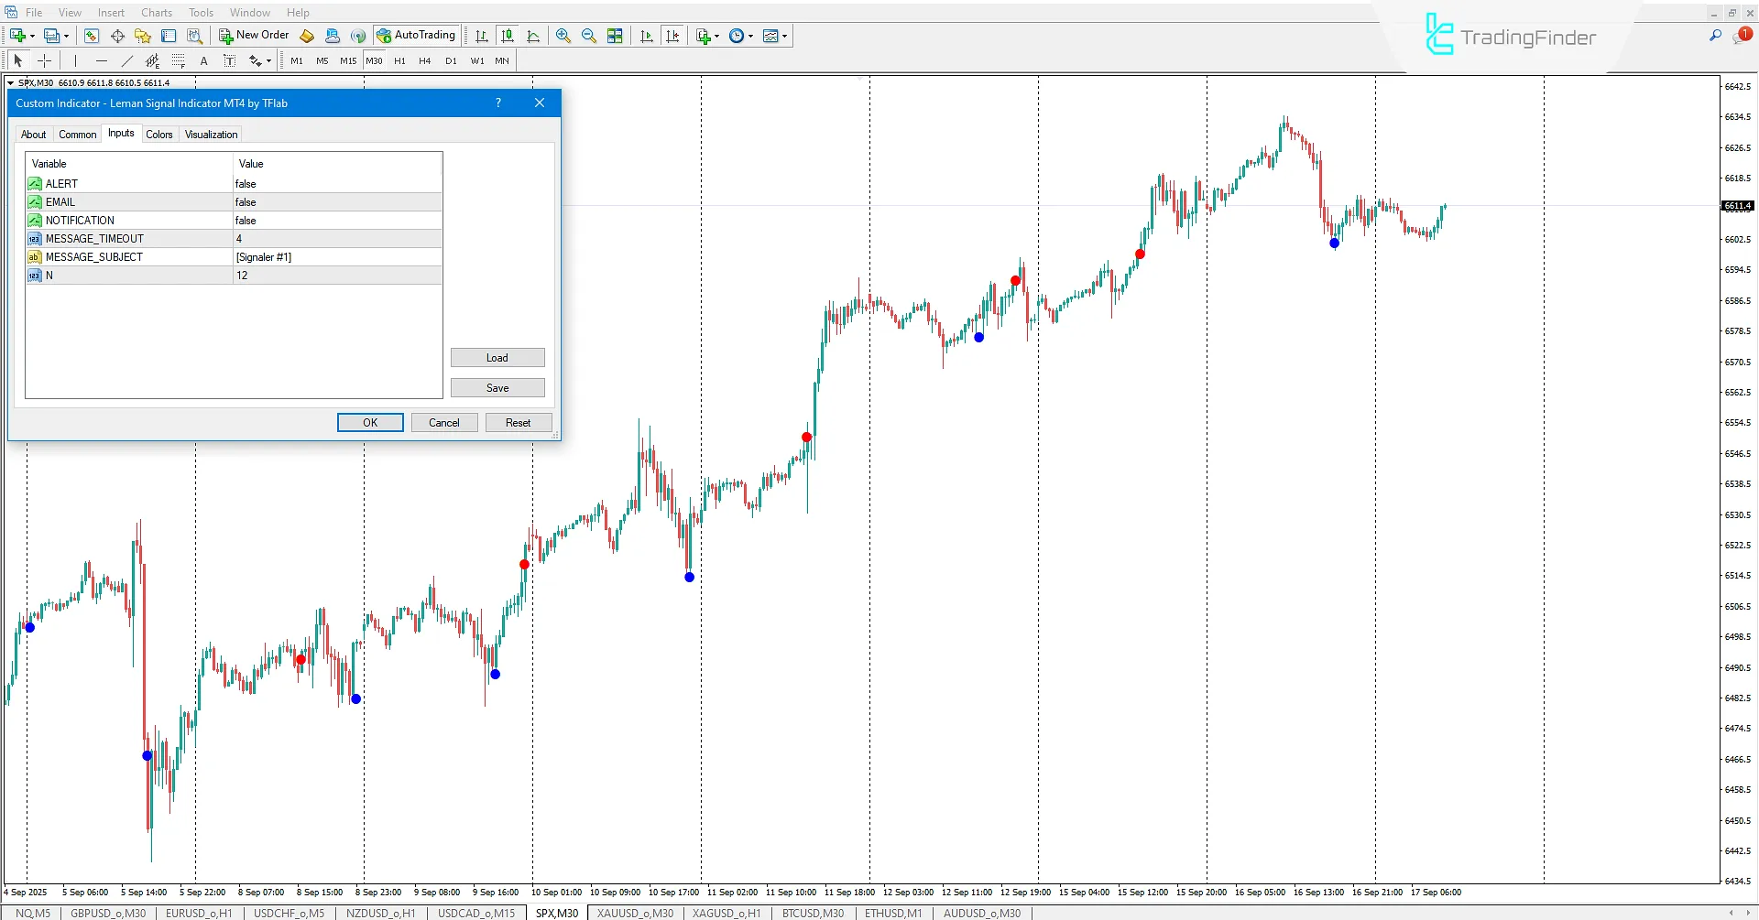
Task: Switch chart to Candlestick view
Action: (x=507, y=36)
